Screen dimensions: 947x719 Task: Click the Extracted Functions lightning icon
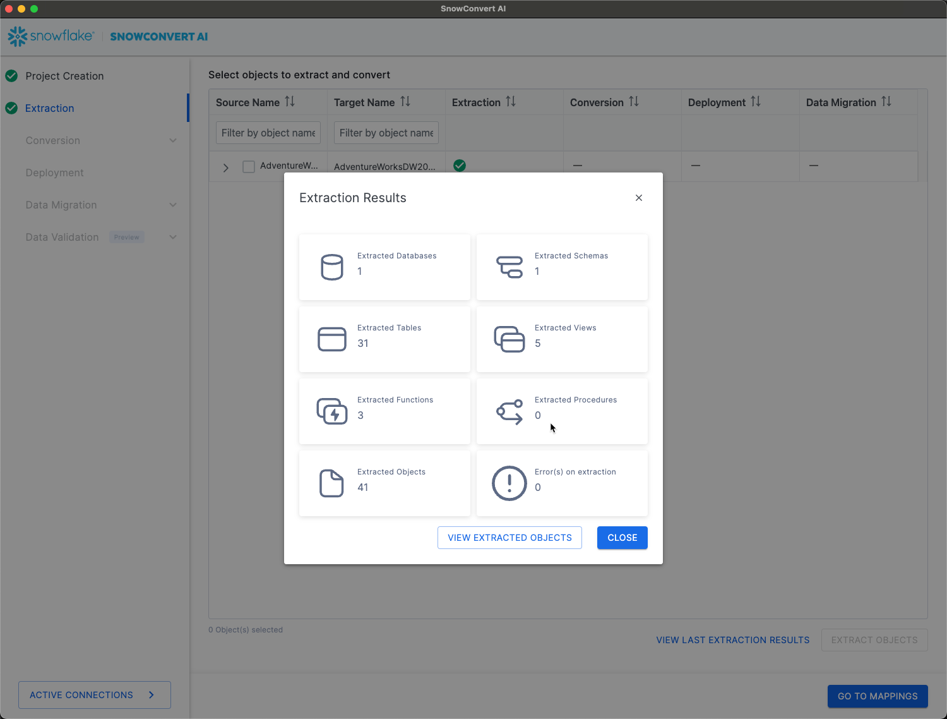(x=331, y=411)
